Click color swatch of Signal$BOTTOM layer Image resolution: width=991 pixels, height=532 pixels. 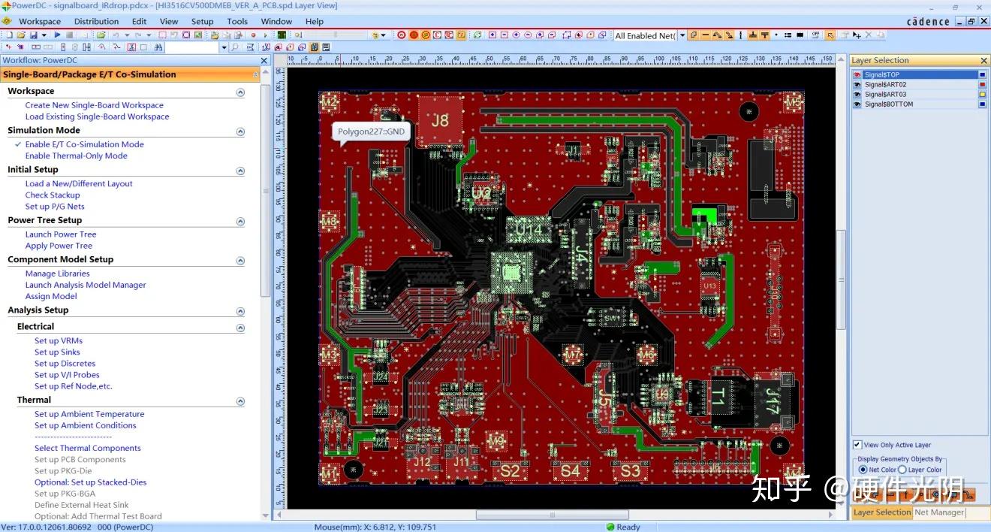coord(982,104)
